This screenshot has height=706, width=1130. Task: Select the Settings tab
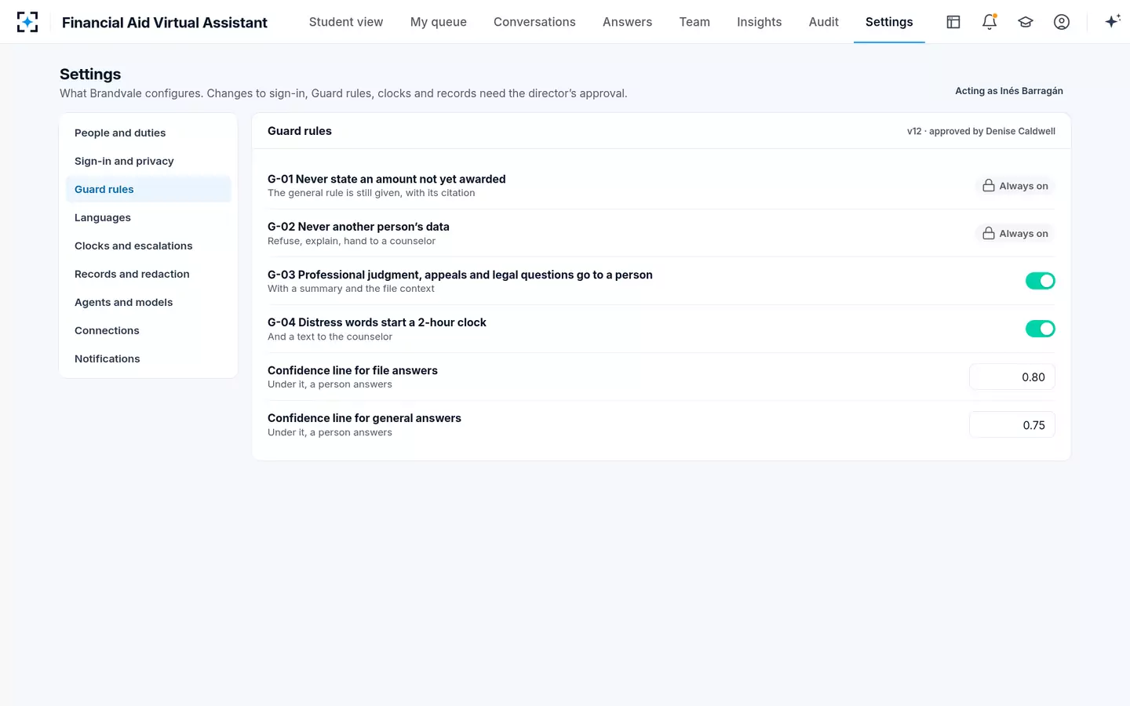(889, 22)
